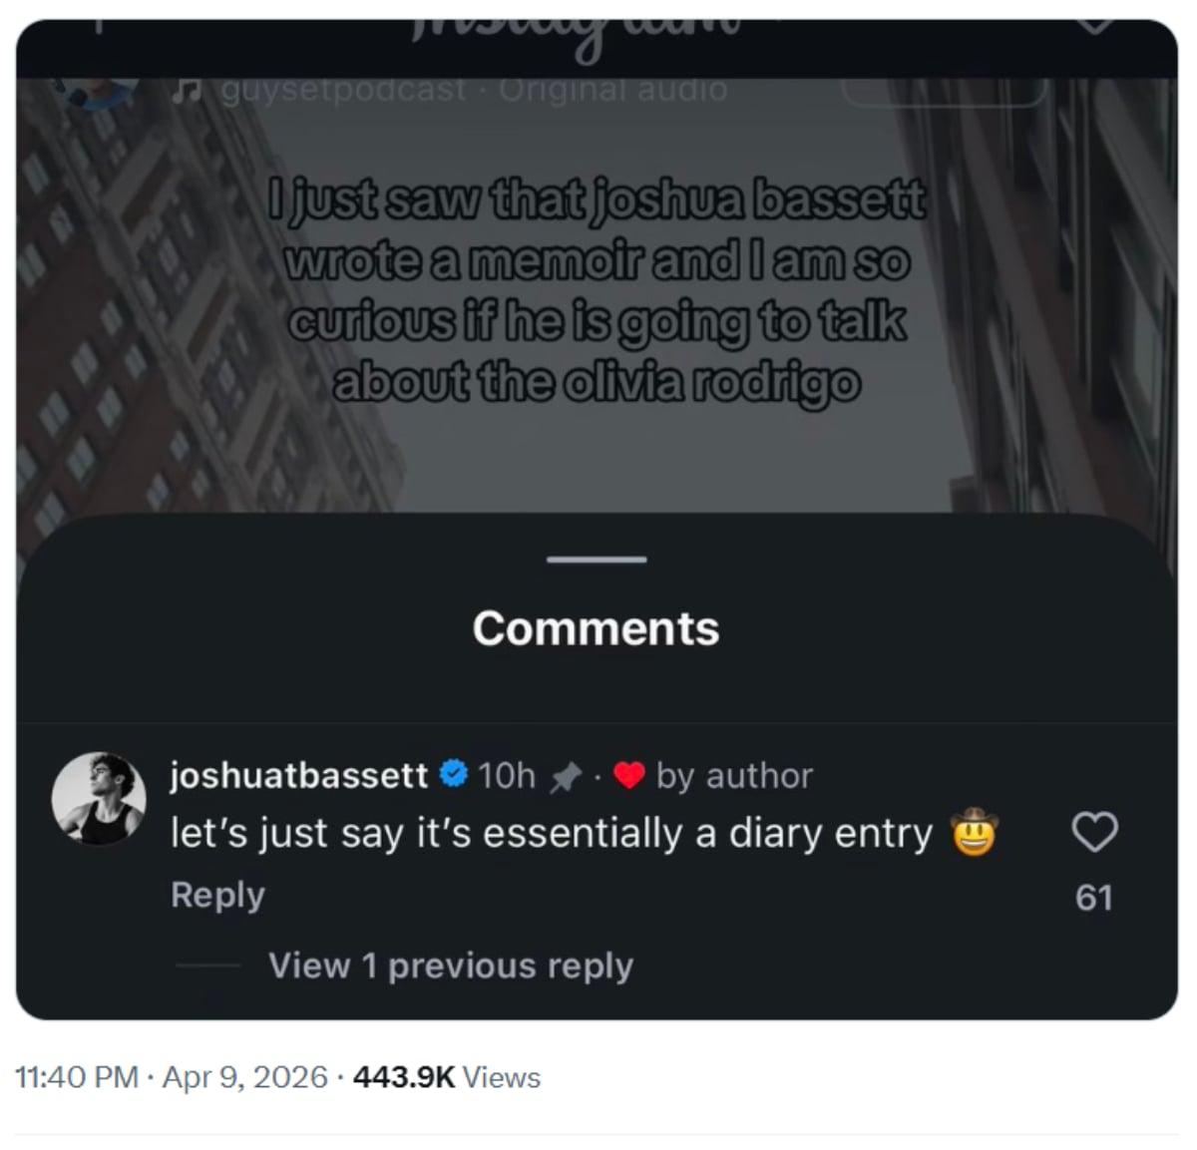Like joshuatbassett's comment with the heart outline

coord(1095,833)
